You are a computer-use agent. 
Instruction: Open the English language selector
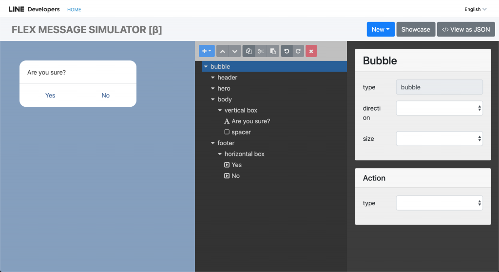(476, 9)
